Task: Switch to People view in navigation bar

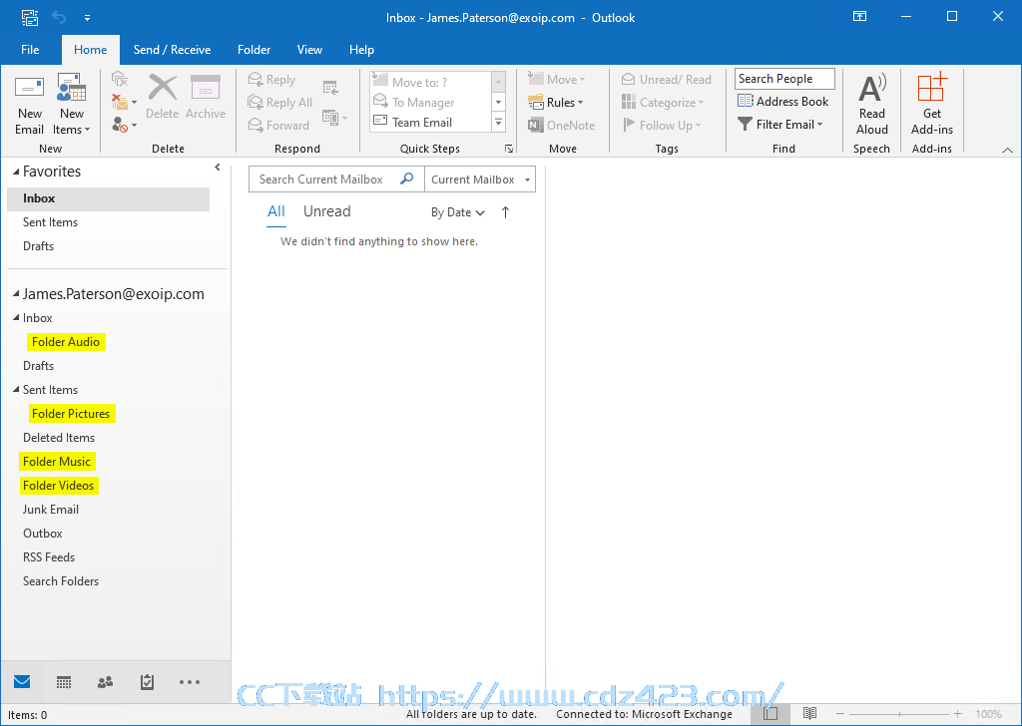Action: [105, 682]
